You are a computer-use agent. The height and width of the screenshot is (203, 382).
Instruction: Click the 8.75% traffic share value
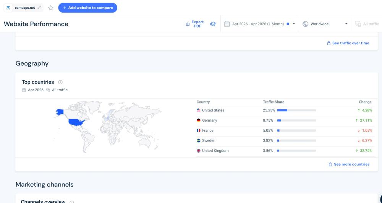[268, 121]
